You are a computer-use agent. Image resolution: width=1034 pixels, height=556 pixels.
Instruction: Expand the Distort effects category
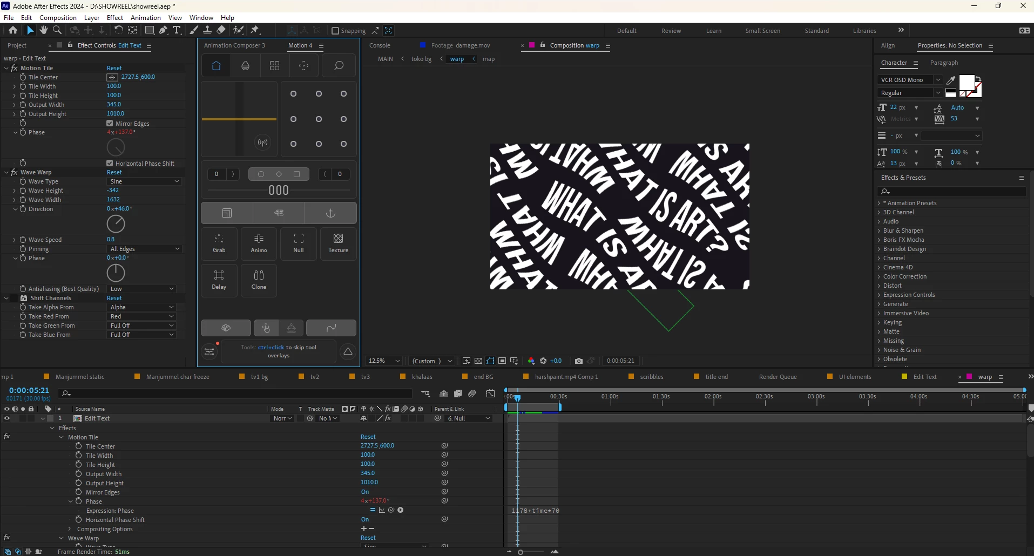(x=879, y=286)
